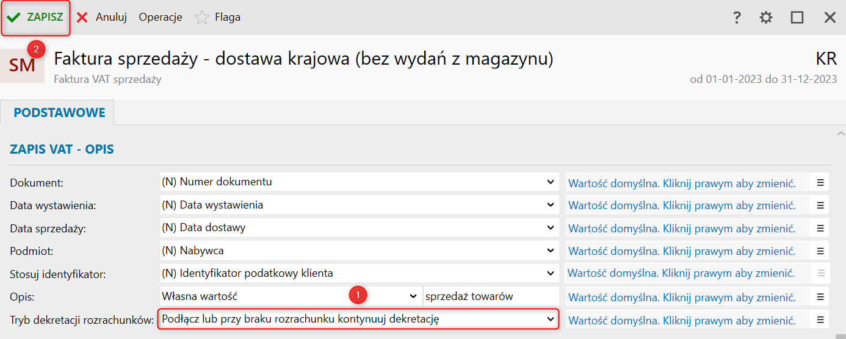Cancel changes with Anuluj

tap(102, 17)
